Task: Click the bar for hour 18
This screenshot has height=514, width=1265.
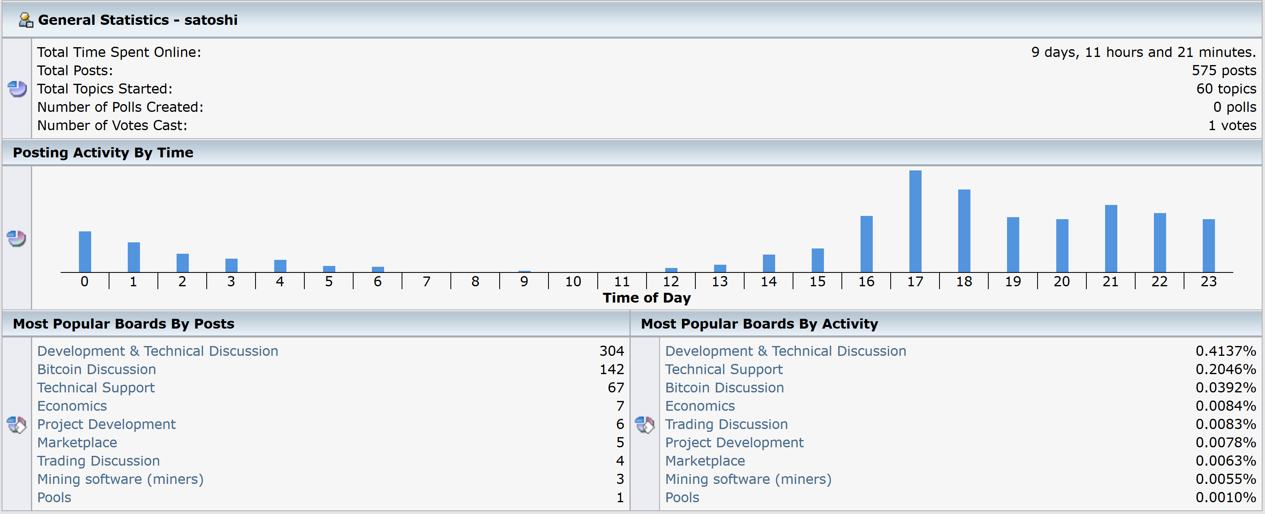Action: coord(964,231)
